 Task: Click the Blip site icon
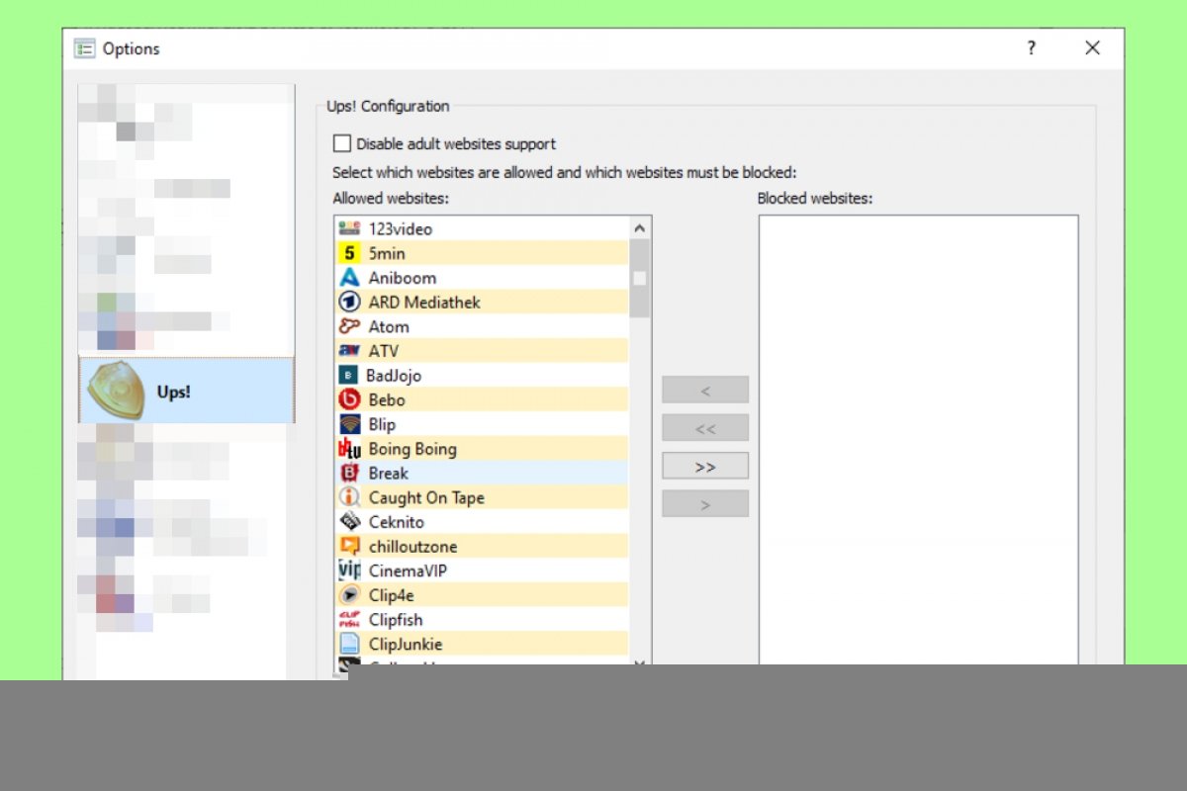click(349, 424)
